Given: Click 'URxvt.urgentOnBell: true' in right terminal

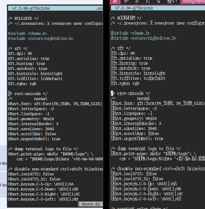Looking at the screenshot, I should point(137,138).
